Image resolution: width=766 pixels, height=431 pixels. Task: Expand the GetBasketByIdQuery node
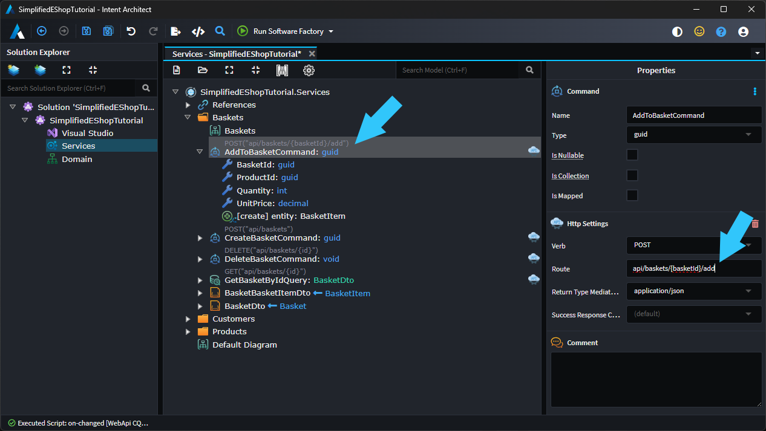point(200,280)
